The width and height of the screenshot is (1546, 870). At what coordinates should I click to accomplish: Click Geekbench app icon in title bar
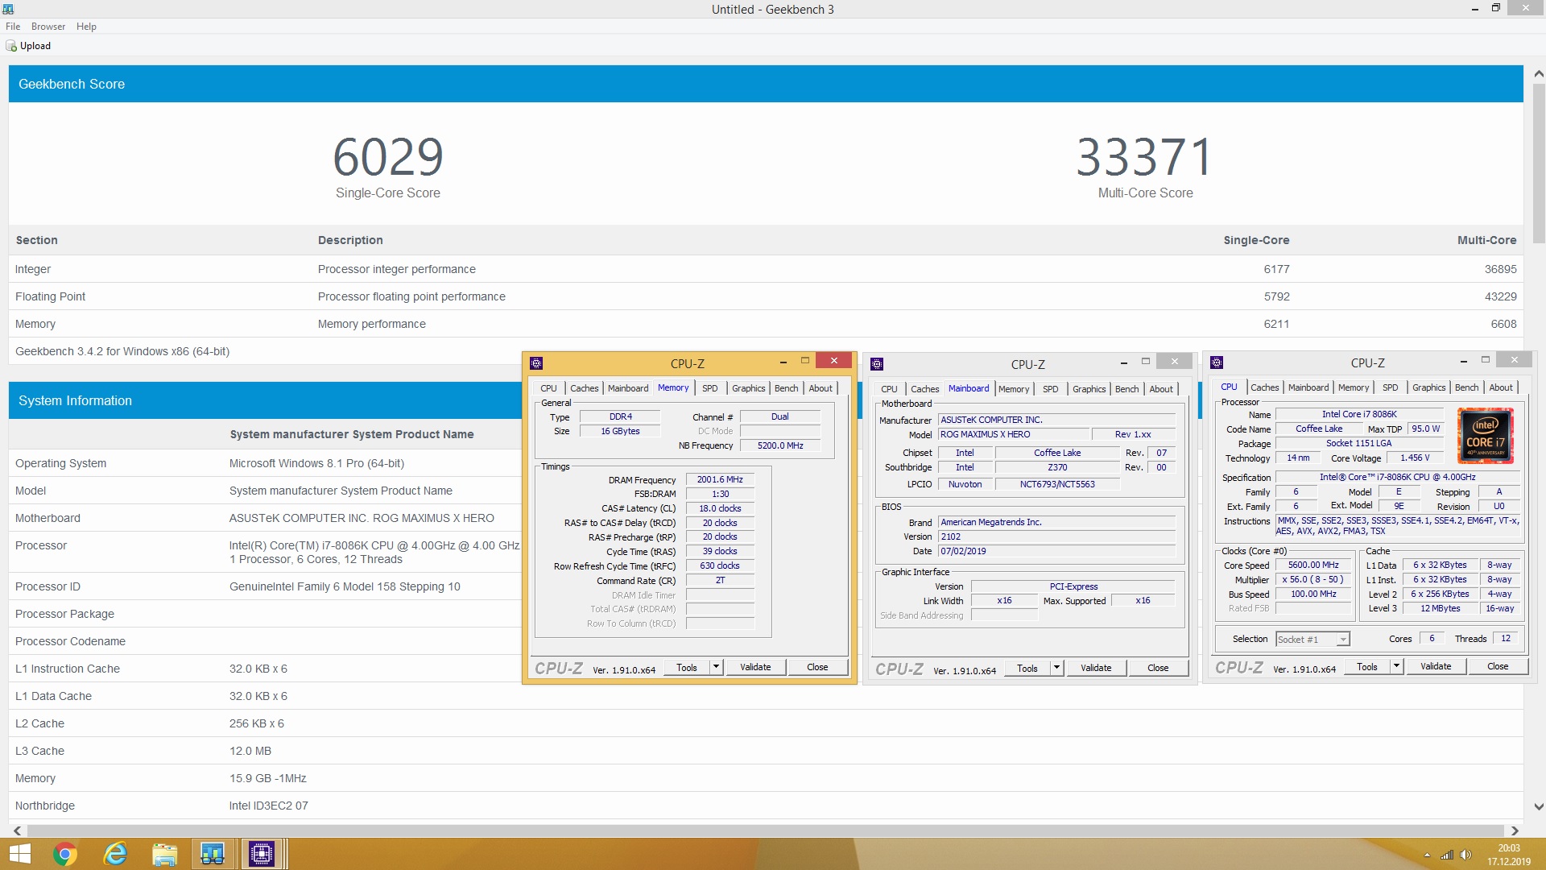[8, 9]
